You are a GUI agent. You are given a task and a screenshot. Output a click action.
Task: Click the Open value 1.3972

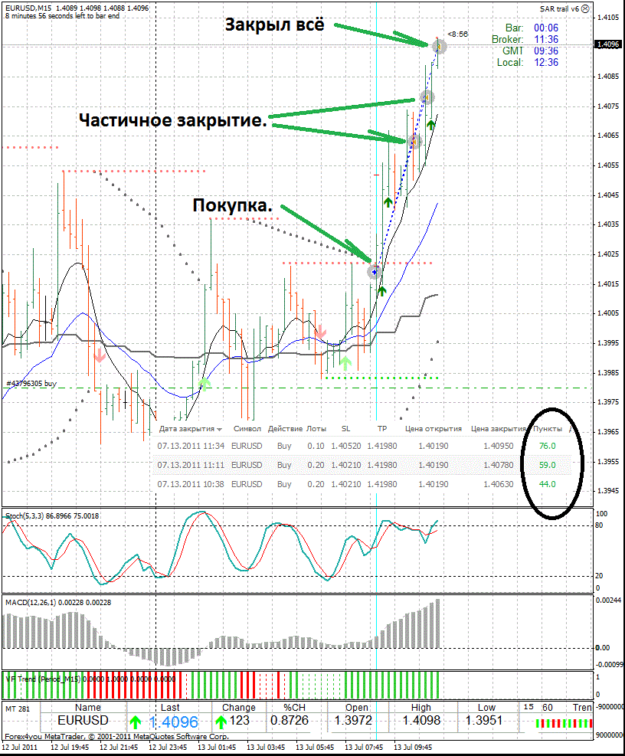[353, 720]
